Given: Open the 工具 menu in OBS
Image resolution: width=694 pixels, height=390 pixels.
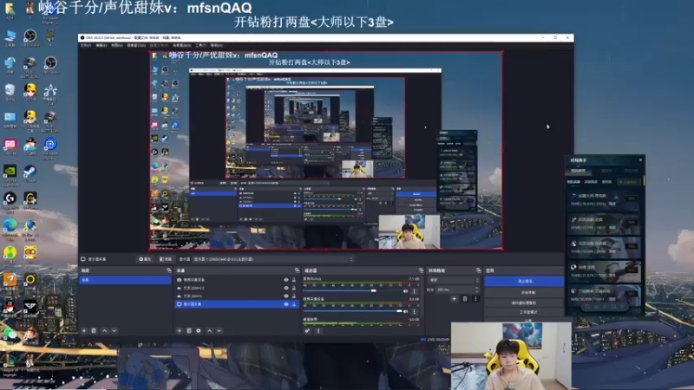Looking at the screenshot, I should pyautogui.click(x=200, y=45).
